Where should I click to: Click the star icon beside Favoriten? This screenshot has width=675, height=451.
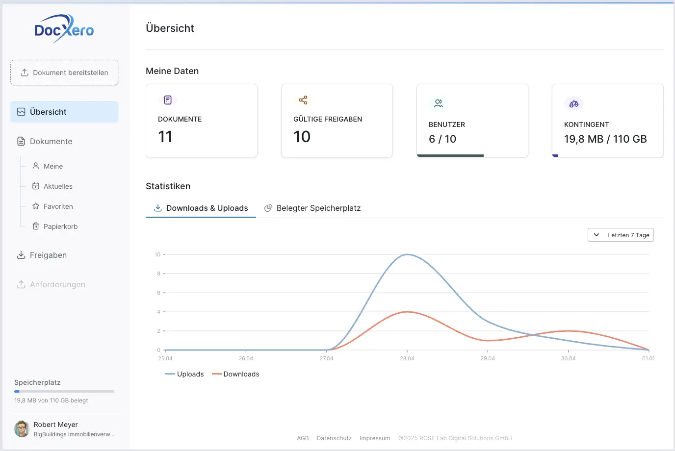click(36, 206)
